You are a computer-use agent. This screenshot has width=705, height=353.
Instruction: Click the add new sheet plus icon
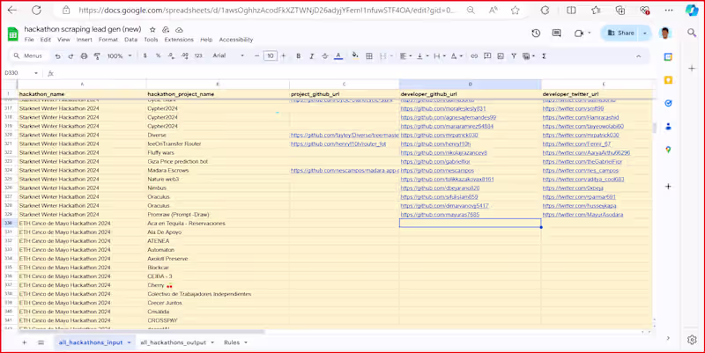click(x=24, y=342)
